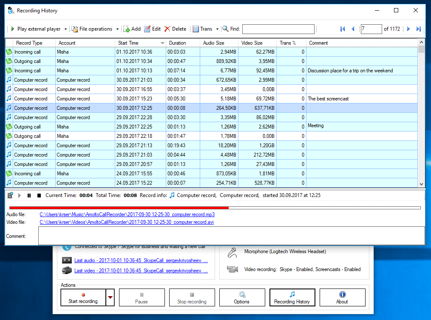Open the About button
The image size is (431, 320).
point(342,297)
